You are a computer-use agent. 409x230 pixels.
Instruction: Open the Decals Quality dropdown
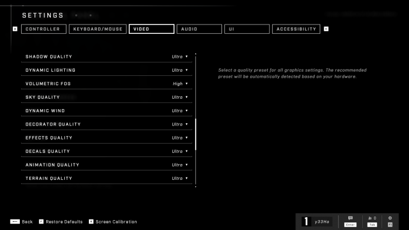click(x=180, y=151)
